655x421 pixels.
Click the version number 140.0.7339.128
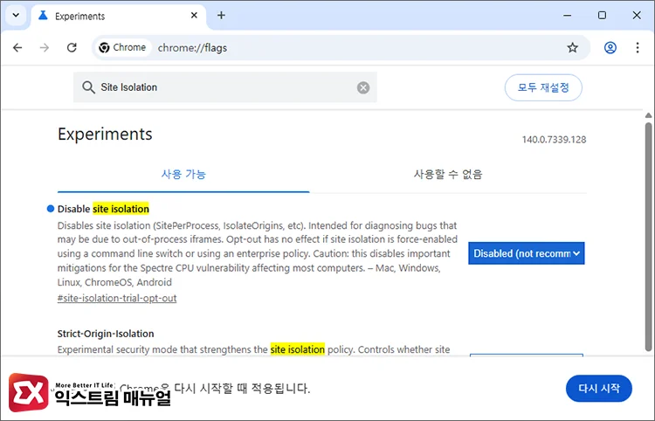point(554,140)
